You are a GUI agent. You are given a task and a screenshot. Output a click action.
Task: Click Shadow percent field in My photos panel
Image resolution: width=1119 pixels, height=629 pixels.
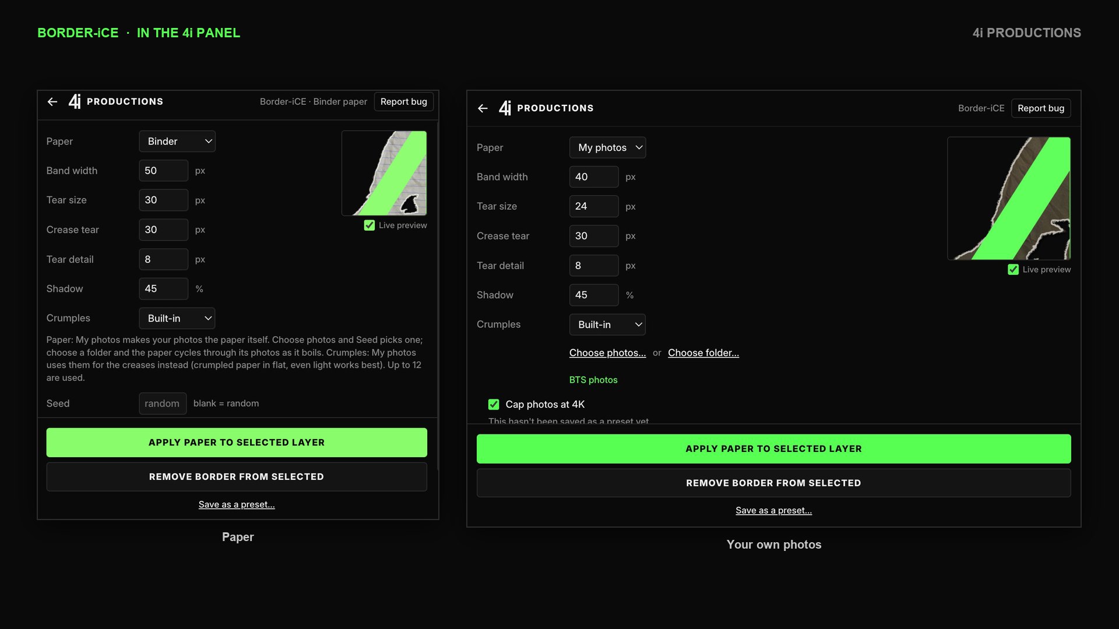click(594, 295)
